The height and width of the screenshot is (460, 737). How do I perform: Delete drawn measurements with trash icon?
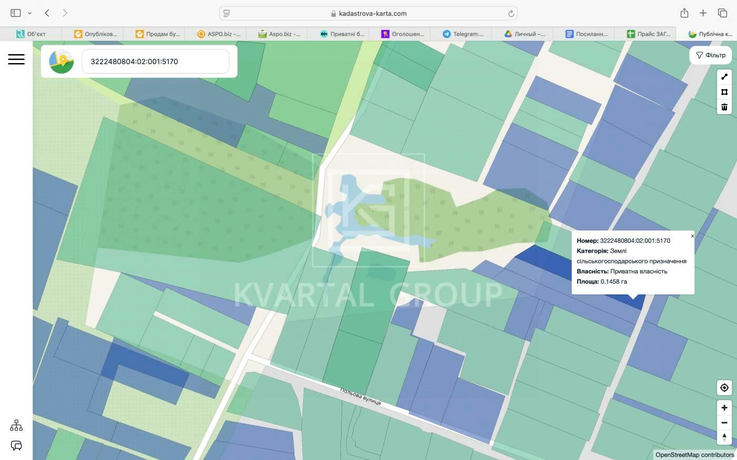tap(724, 107)
